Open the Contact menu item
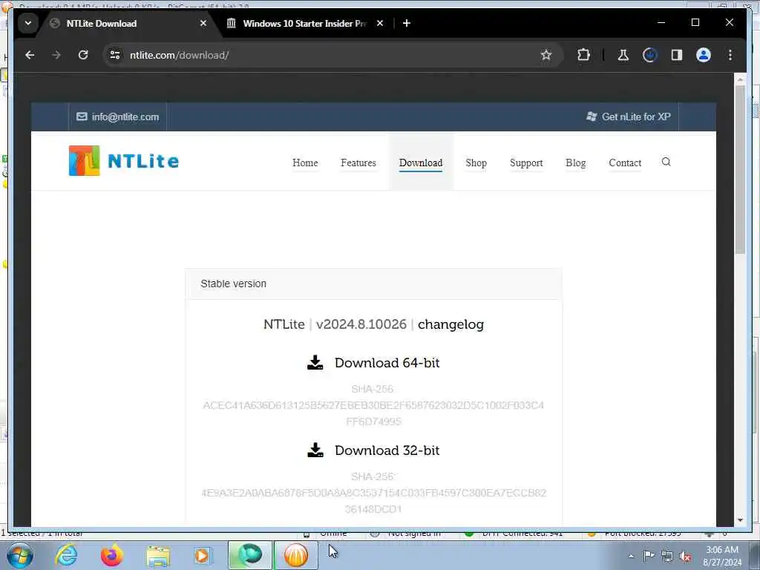Viewport: 760px width, 570px height. (625, 163)
